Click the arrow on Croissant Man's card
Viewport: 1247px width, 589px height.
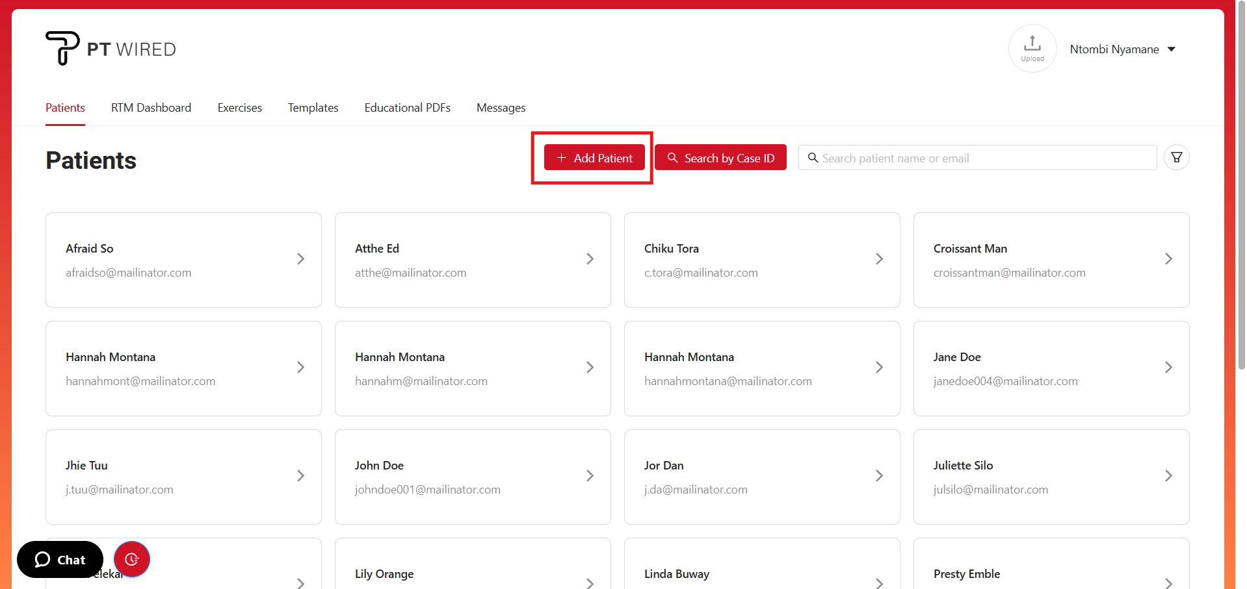1168,259
